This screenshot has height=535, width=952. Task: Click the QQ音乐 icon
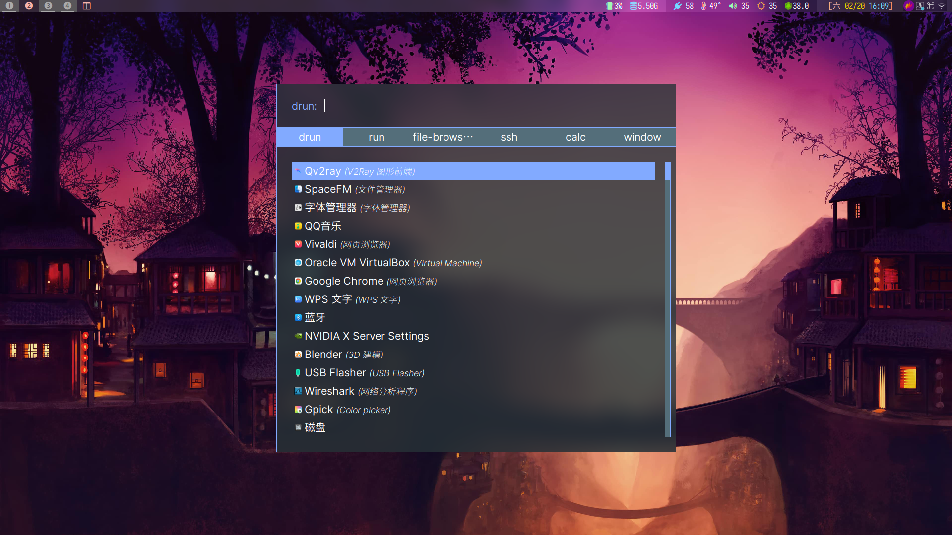point(298,226)
